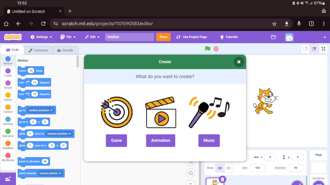330x185 pixels.
Task: Open the browser tab switcher
Action: [x=311, y=24]
